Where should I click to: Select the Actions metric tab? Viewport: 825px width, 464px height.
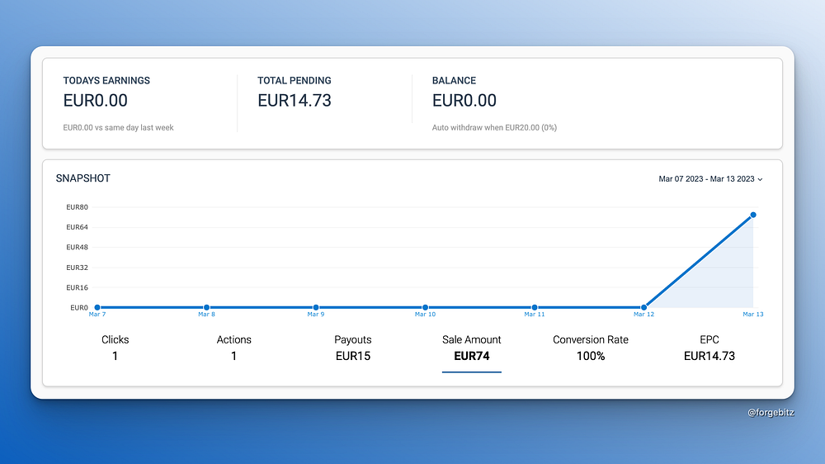(x=233, y=348)
